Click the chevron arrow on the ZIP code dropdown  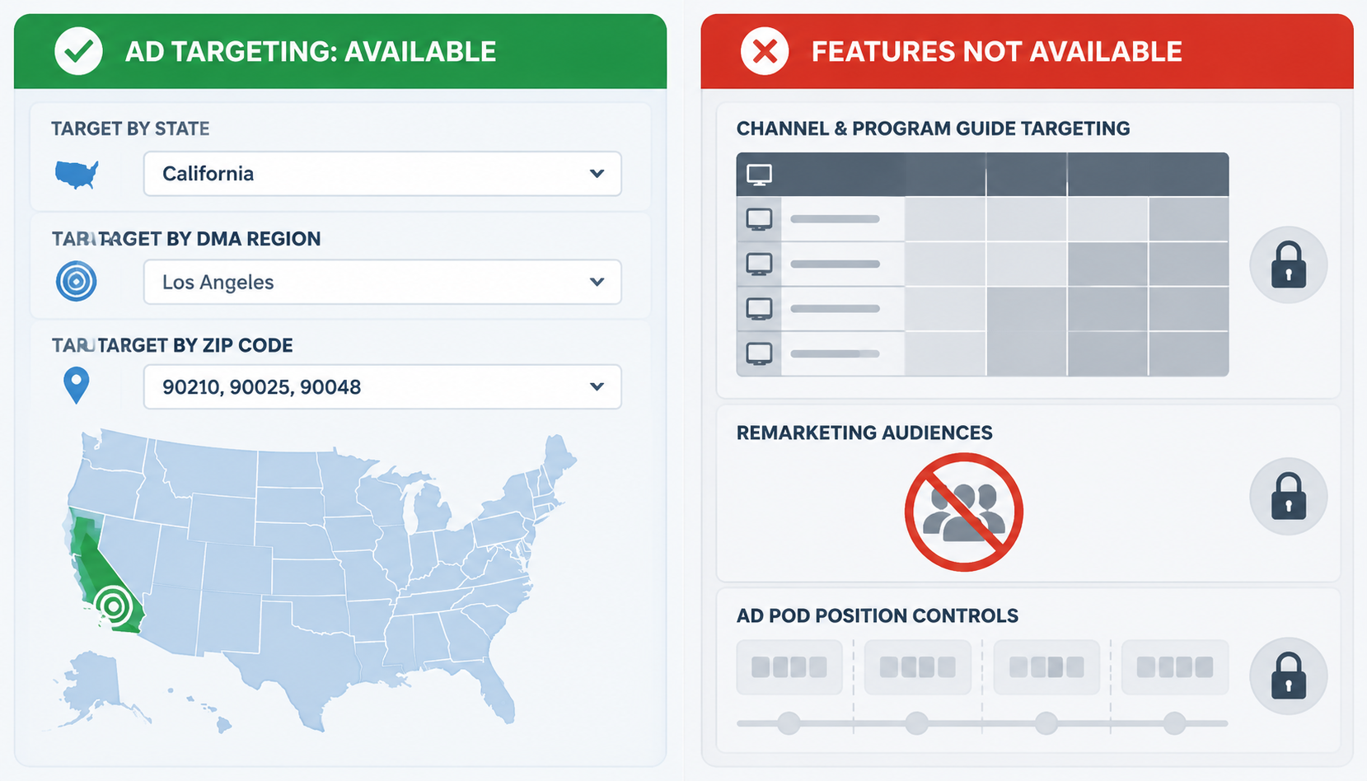pos(597,386)
